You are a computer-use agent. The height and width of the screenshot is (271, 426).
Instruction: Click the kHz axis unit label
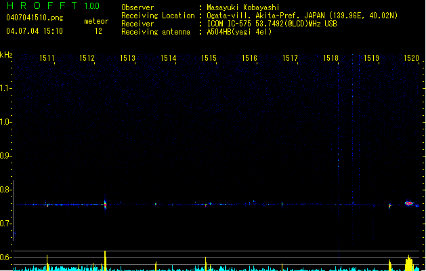(x=6, y=55)
